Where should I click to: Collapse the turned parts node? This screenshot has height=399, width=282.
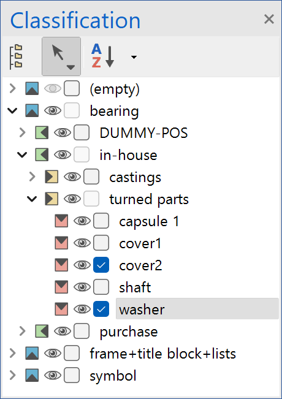(x=32, y=199)
